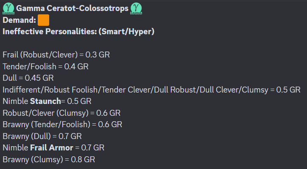This screenshot has width=307, height=169.
Task: Click the Brawny (Tender/Foolish) line
Action: pos(62,125)
